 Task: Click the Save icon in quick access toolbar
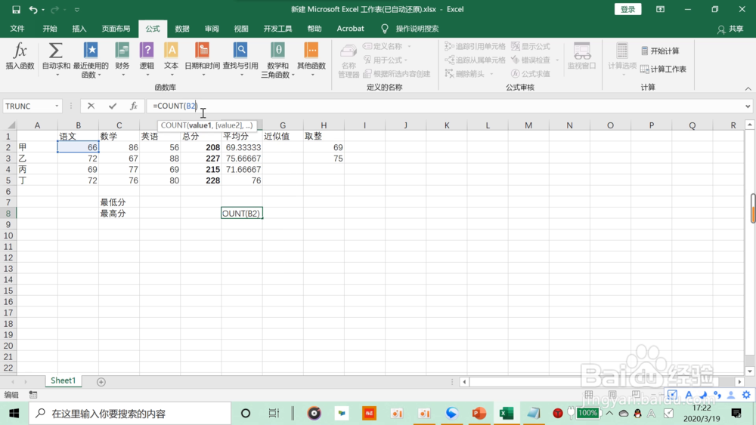(x=16, y=9)
